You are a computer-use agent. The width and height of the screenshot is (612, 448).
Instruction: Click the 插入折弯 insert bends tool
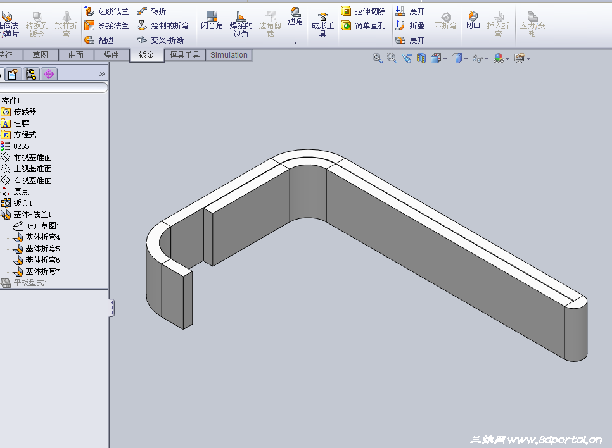pos(498,25)
